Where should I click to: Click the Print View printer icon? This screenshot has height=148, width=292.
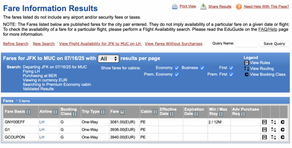pyautogui.click(x=175, y=7)
